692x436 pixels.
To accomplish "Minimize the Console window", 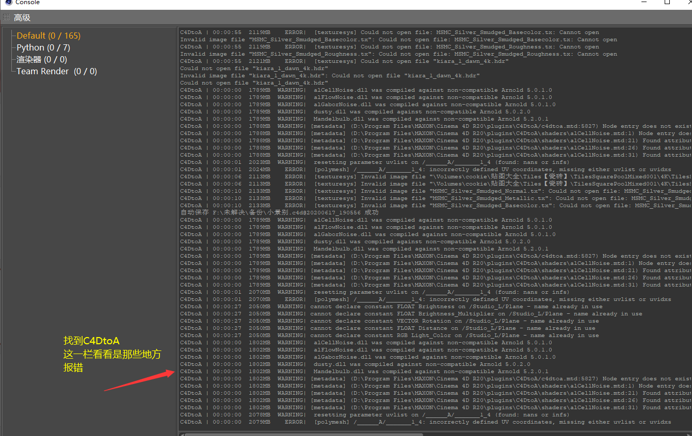I will coord(643,2).
